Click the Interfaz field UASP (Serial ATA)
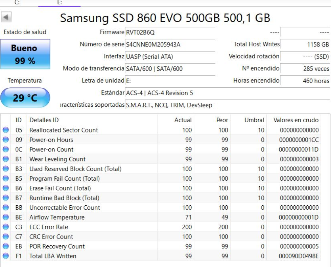This screenshot has width=331, height=267. pyautogui.click(x=170, y=57)
